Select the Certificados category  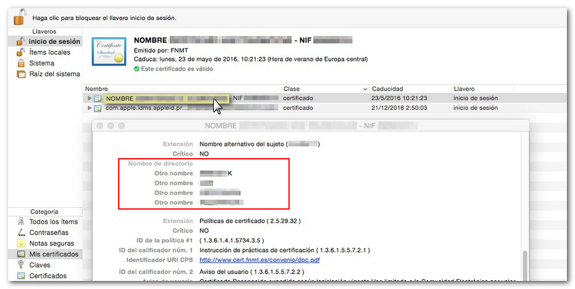coord(48,276)
